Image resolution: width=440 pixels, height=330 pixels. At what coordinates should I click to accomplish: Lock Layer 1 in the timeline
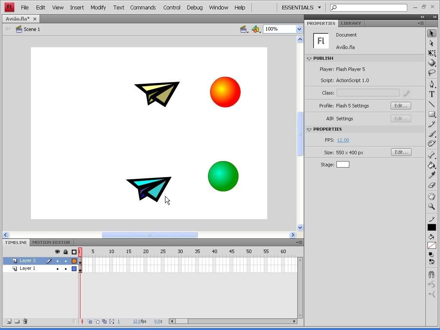pyautogui.click(x=66, y=269)
